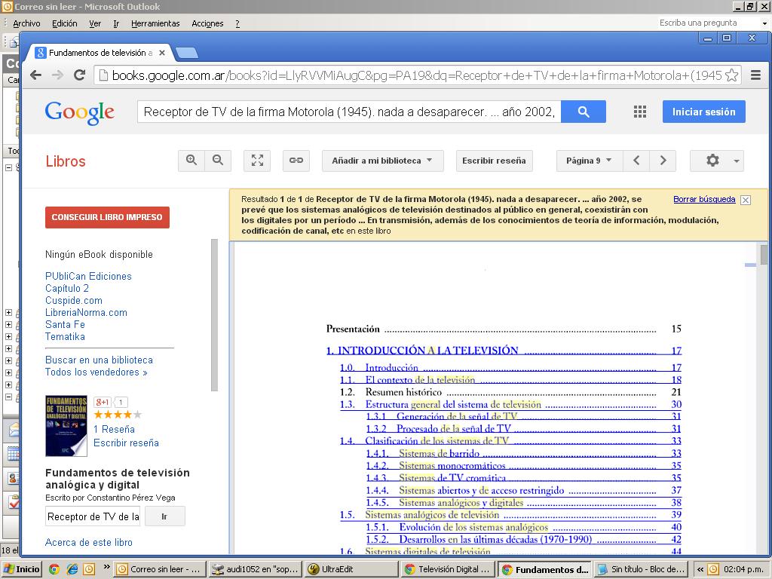Open the Chrome hamburger menu
The height and width of the screenshot is (579, 772).
tap(756, 75)
